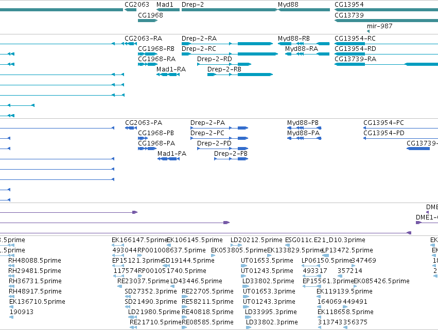Select EST LD20212.5prime
Viewport: 438px width, 330px height.
coord(256,240)
